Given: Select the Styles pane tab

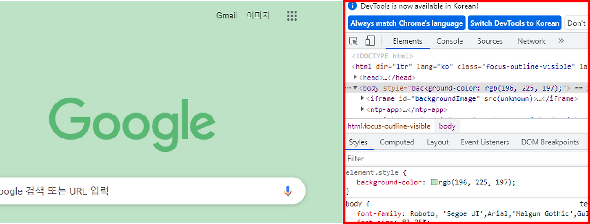Looking at the screenshot, I should click(359, 142).
